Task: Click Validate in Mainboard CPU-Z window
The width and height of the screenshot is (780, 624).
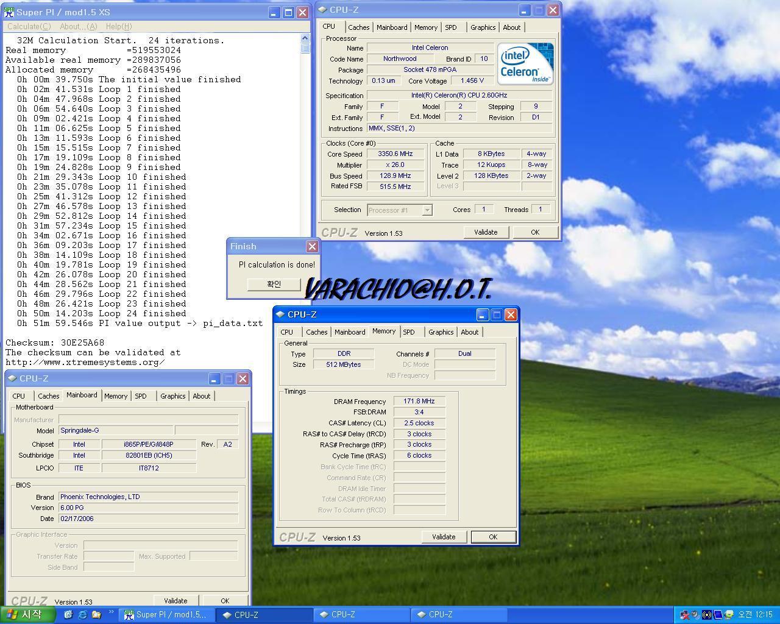Action: click(x=175, y=601)
